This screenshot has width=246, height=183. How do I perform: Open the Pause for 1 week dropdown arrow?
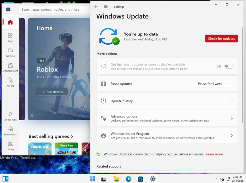(229, 84)
